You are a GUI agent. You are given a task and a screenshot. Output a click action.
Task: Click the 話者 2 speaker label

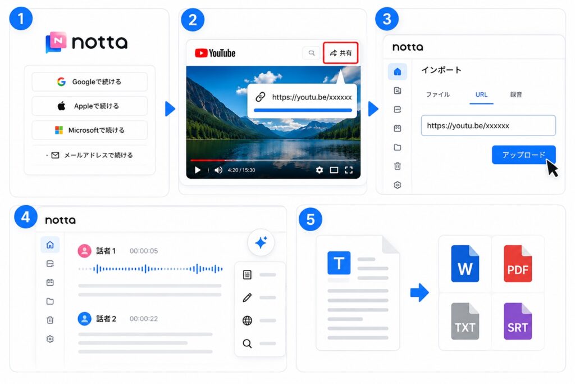pyautogui.click(x=106, y=319)
